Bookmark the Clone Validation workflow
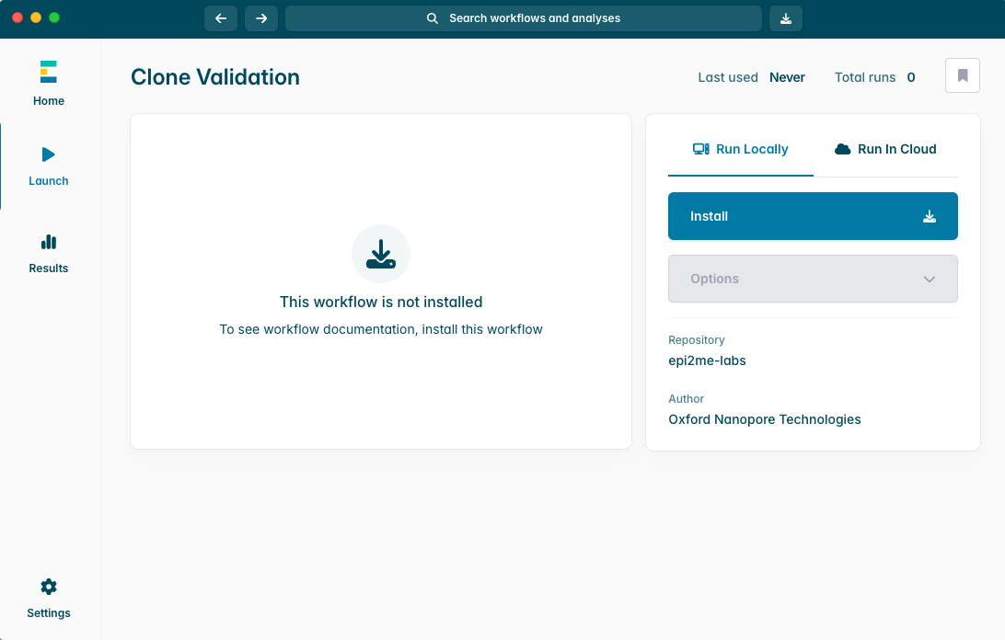 coord(962,75)
